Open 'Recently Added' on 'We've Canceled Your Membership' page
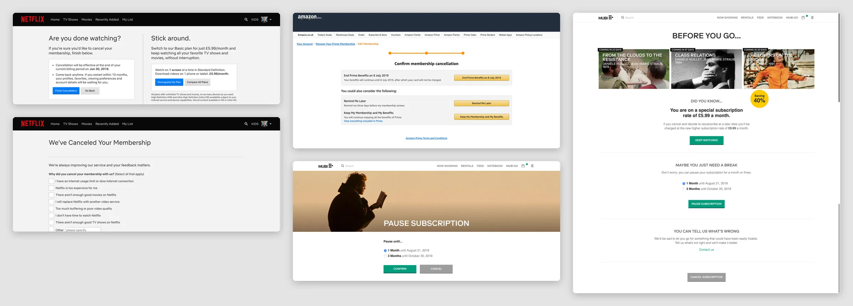The height and width of the screenshot is (306, 853). 107,124
